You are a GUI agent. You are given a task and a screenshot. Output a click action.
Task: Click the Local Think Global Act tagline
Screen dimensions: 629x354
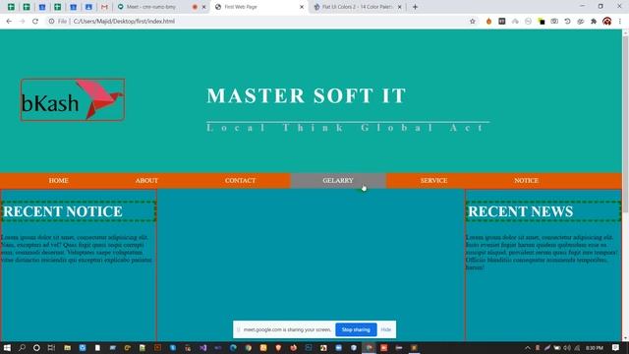[x=345, y=128]
